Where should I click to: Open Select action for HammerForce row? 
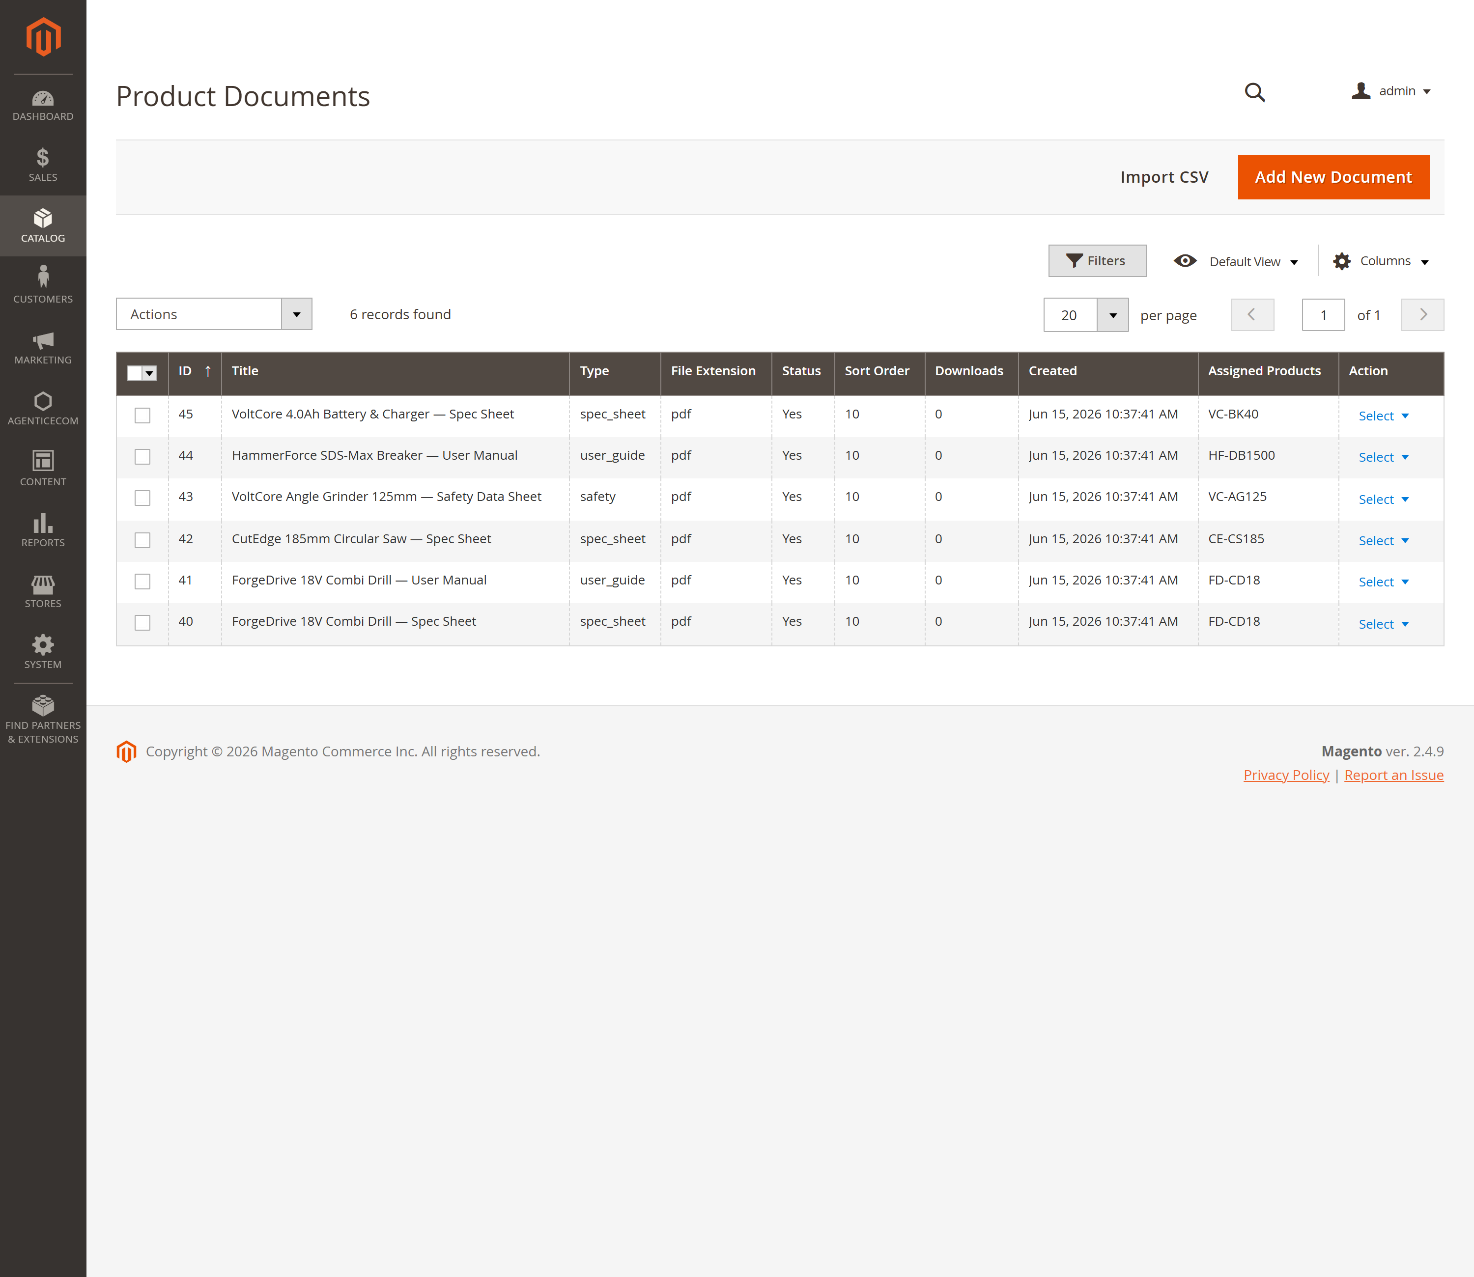pyautogui.click(x=1384, y=457)
